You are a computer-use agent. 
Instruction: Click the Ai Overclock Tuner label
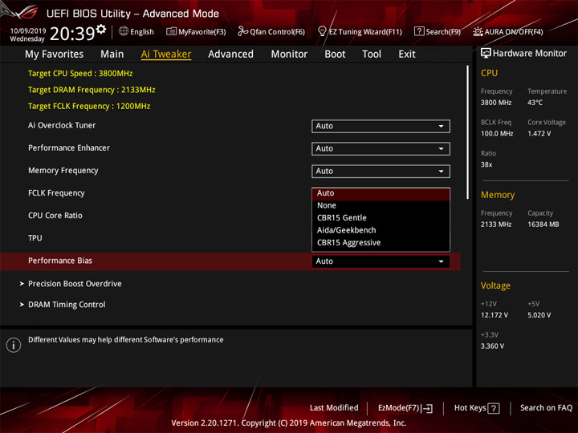(x=62, y=126)
